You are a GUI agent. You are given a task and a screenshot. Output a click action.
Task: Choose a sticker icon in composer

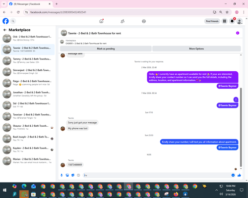click(73, 175)
